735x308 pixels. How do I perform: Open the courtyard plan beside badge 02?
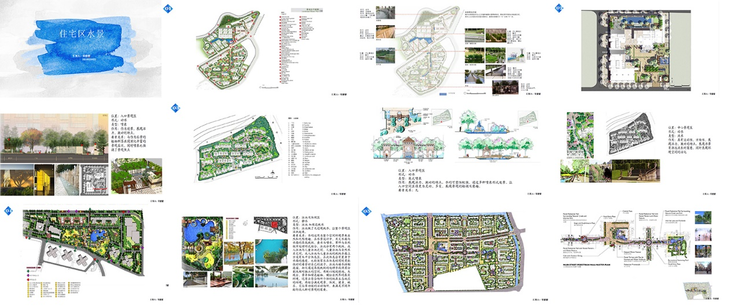tap(635, 50)
